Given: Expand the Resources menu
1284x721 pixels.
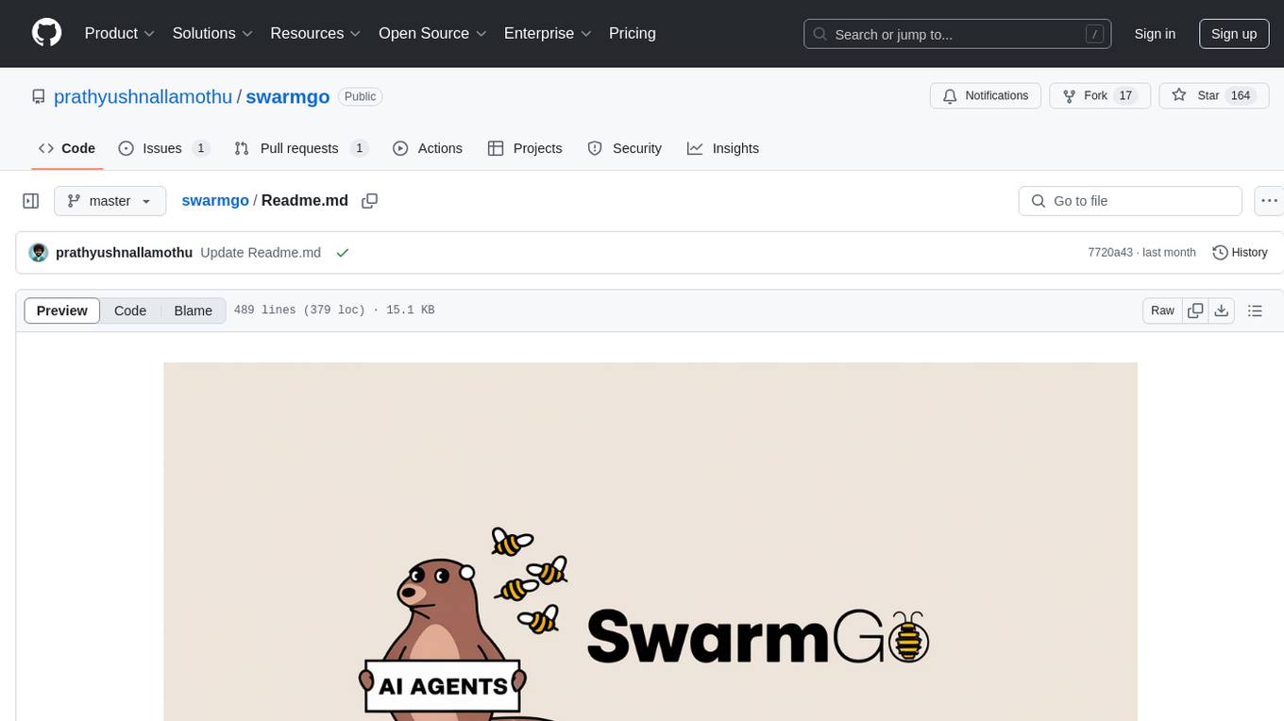Looking at the screenshot, I should point(315,33).
